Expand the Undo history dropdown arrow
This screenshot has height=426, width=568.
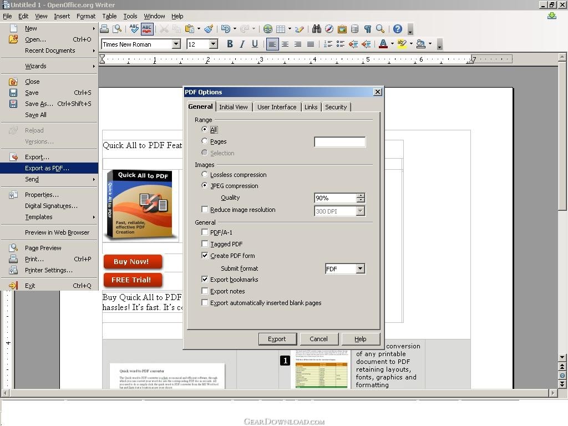[x=235, y=29]
